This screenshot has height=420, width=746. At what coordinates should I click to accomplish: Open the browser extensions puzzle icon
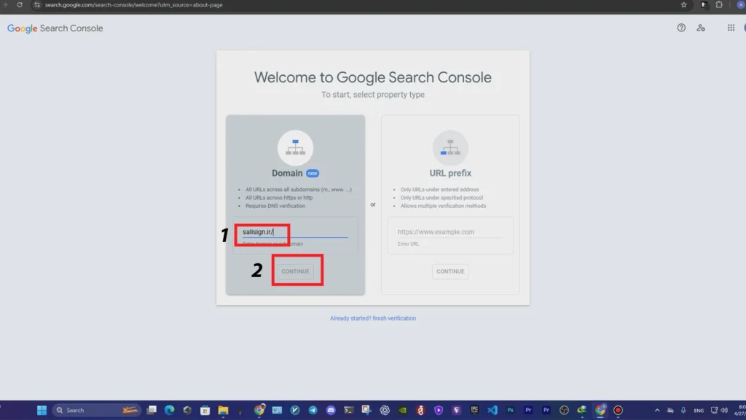click(719, 5)
